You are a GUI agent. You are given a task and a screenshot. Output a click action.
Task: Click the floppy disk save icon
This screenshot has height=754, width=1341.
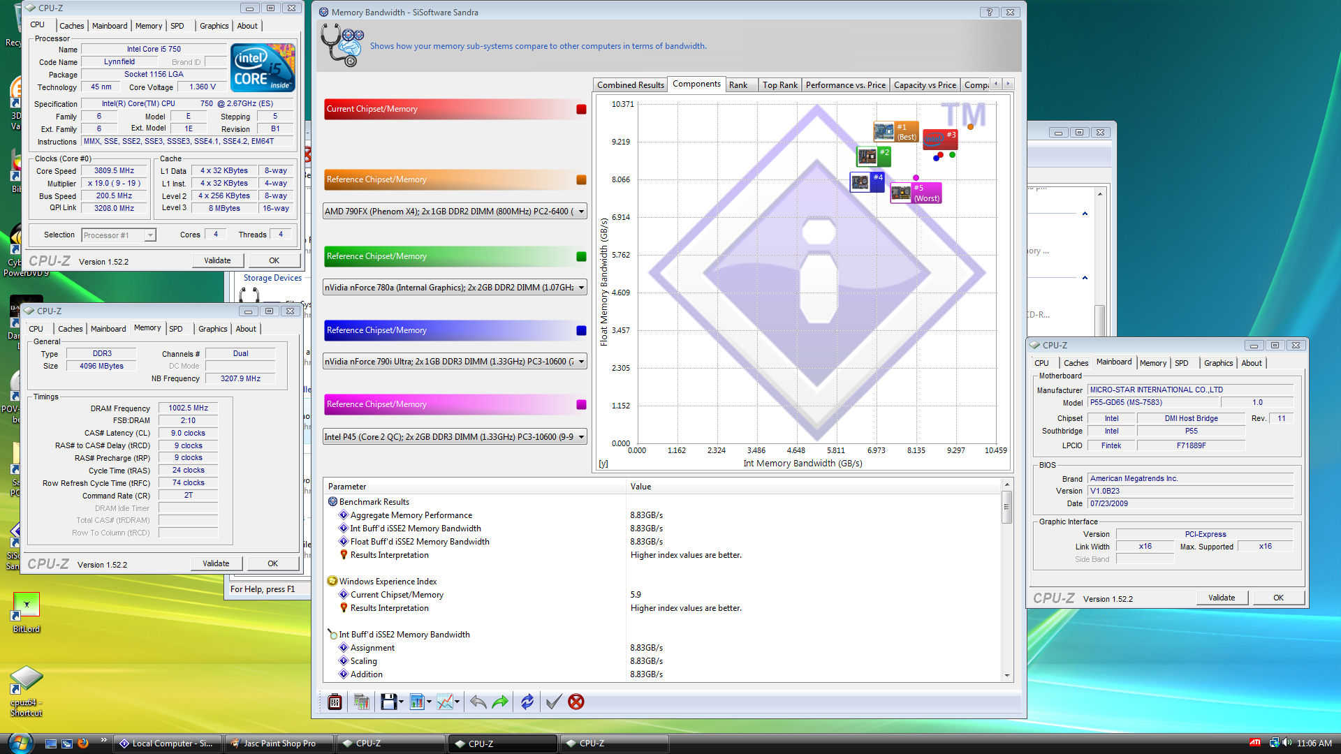[x=388, y=702]
